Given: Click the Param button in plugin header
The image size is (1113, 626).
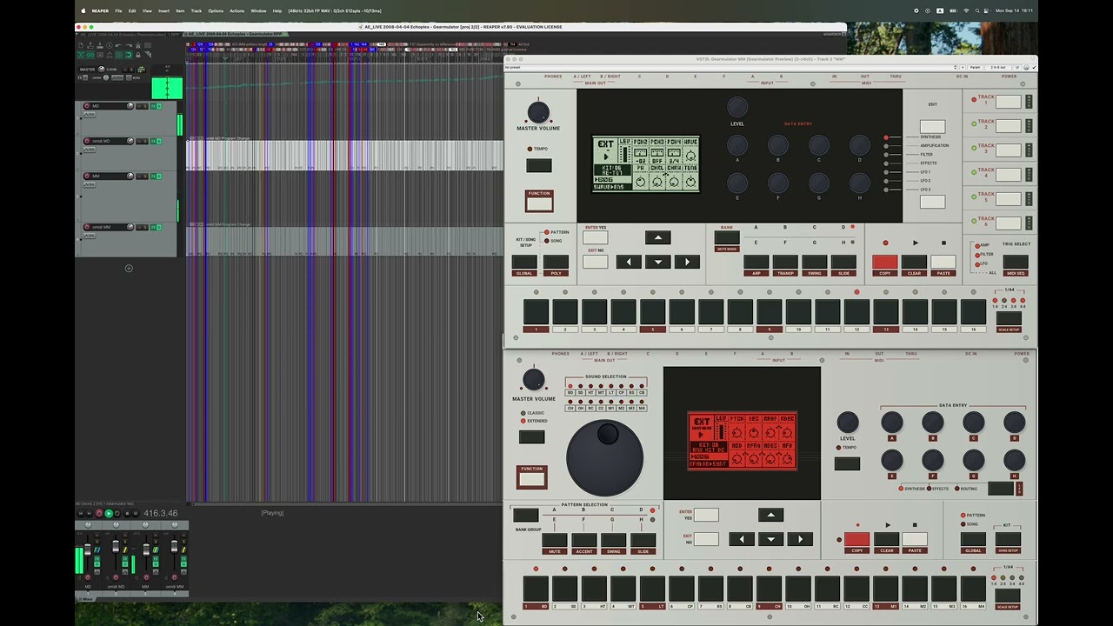Looking at the screenshot, I should (976, 67).
